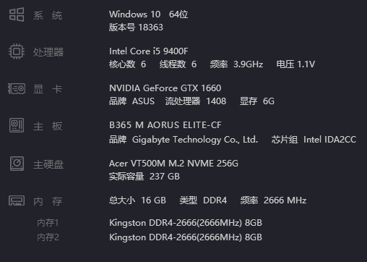Click the Windows 10 64位 text
367x262 pixels.
(149, 14)
